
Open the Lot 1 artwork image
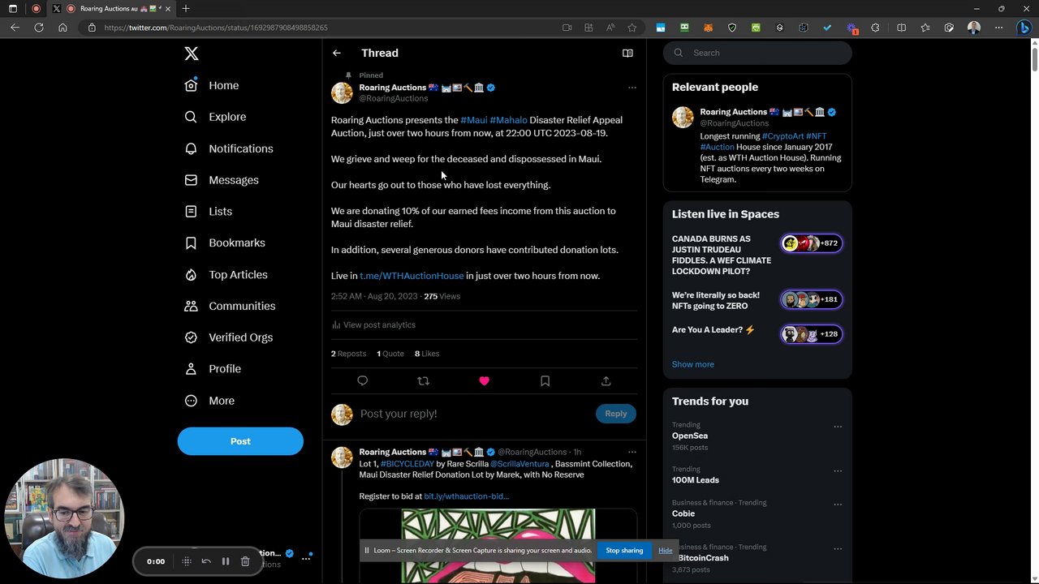[x=498, y=546]
